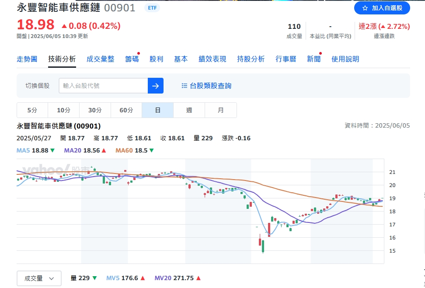
Task: Click stock title 永豐智能車供應鏈 heading
Action: click(x=59, y=8)
